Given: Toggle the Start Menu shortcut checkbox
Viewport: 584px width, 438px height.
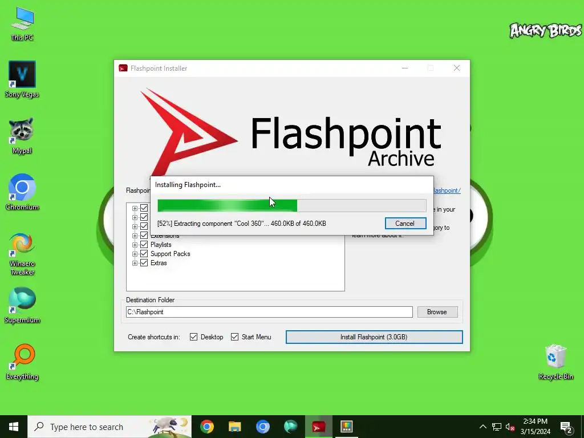Looking at the screenshot, I should point(234,336).
